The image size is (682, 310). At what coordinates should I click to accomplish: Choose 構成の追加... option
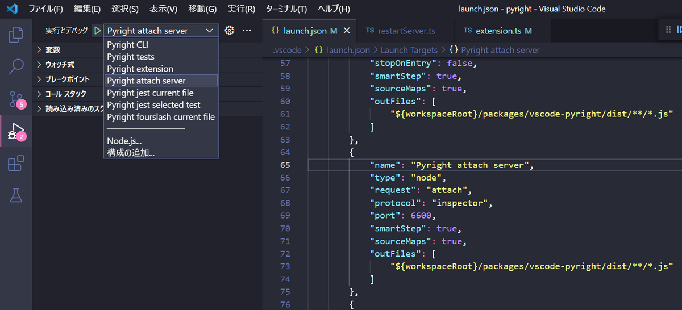[x=161, y=153]
